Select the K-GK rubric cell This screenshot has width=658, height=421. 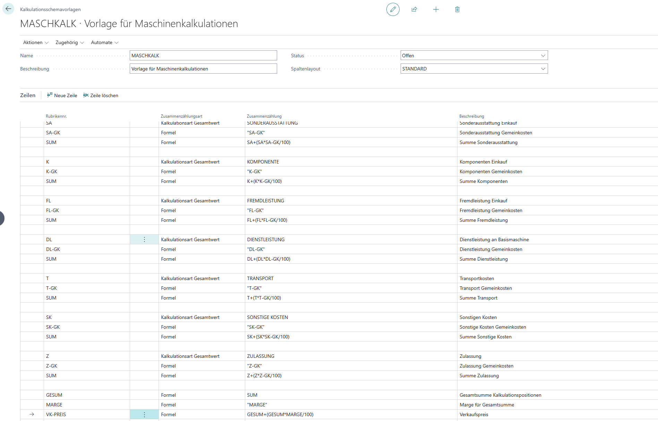click(x=87, y=171)
